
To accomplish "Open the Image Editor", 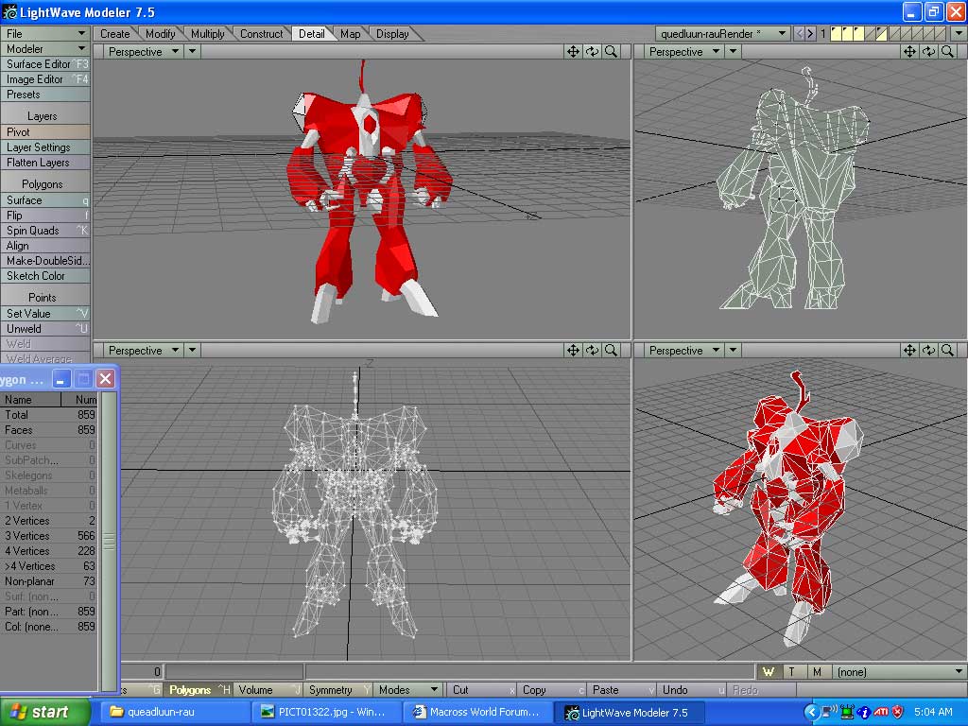I will 45,79.
